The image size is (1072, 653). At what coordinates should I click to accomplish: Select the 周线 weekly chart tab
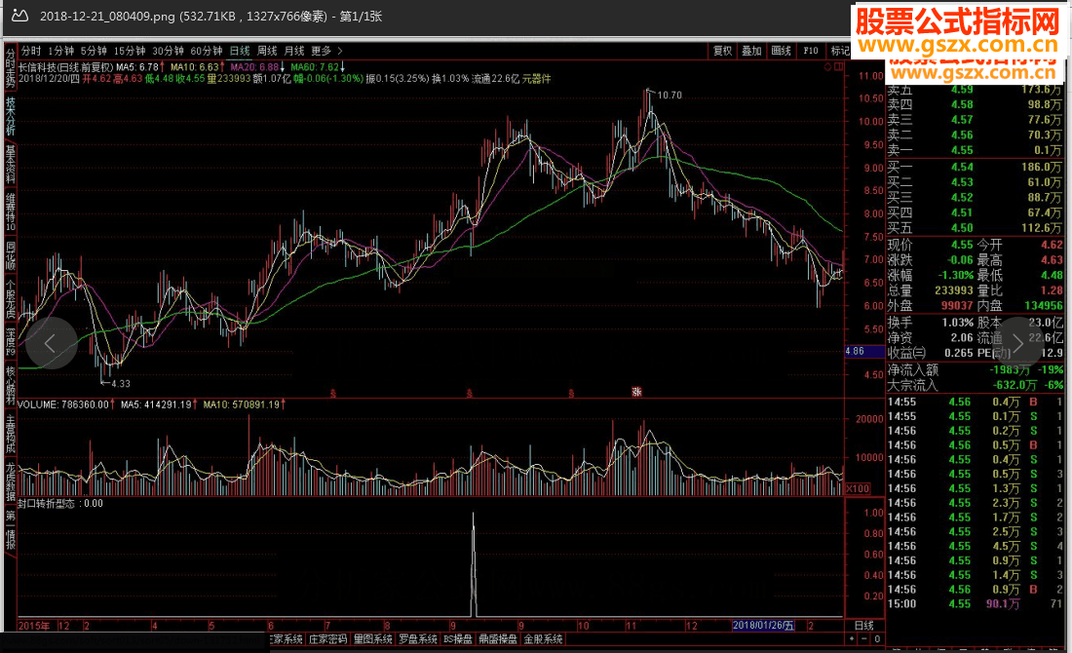[x=267, y=51]
